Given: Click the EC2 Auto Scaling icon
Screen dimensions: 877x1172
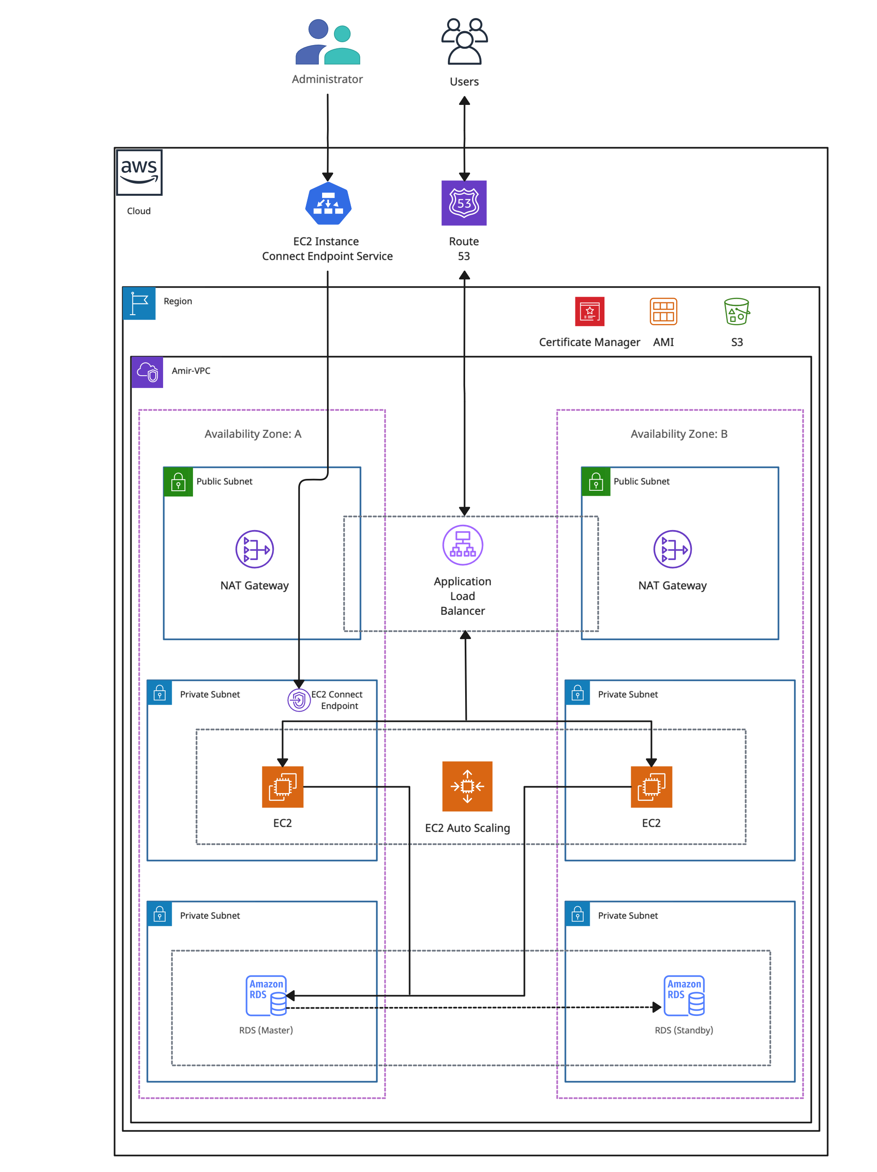Looking at the screenshot, I should pos(467,786).
